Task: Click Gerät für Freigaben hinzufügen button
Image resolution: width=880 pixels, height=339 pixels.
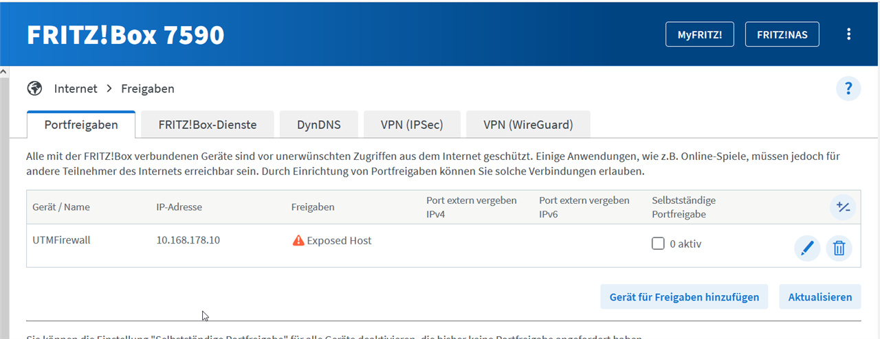Action: 684,297
